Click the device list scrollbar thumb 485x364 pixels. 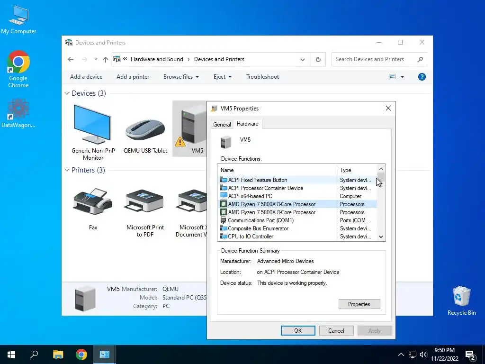click(381, 178)
